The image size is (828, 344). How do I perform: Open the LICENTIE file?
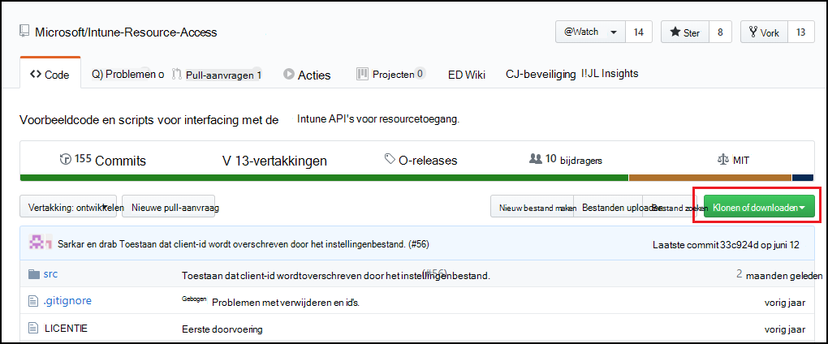[66, 328]
